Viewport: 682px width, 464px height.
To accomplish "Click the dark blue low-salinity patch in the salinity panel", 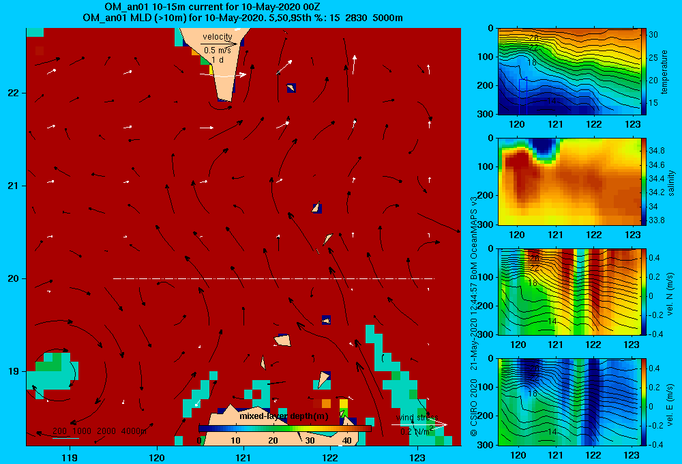I will pos(544,147).
